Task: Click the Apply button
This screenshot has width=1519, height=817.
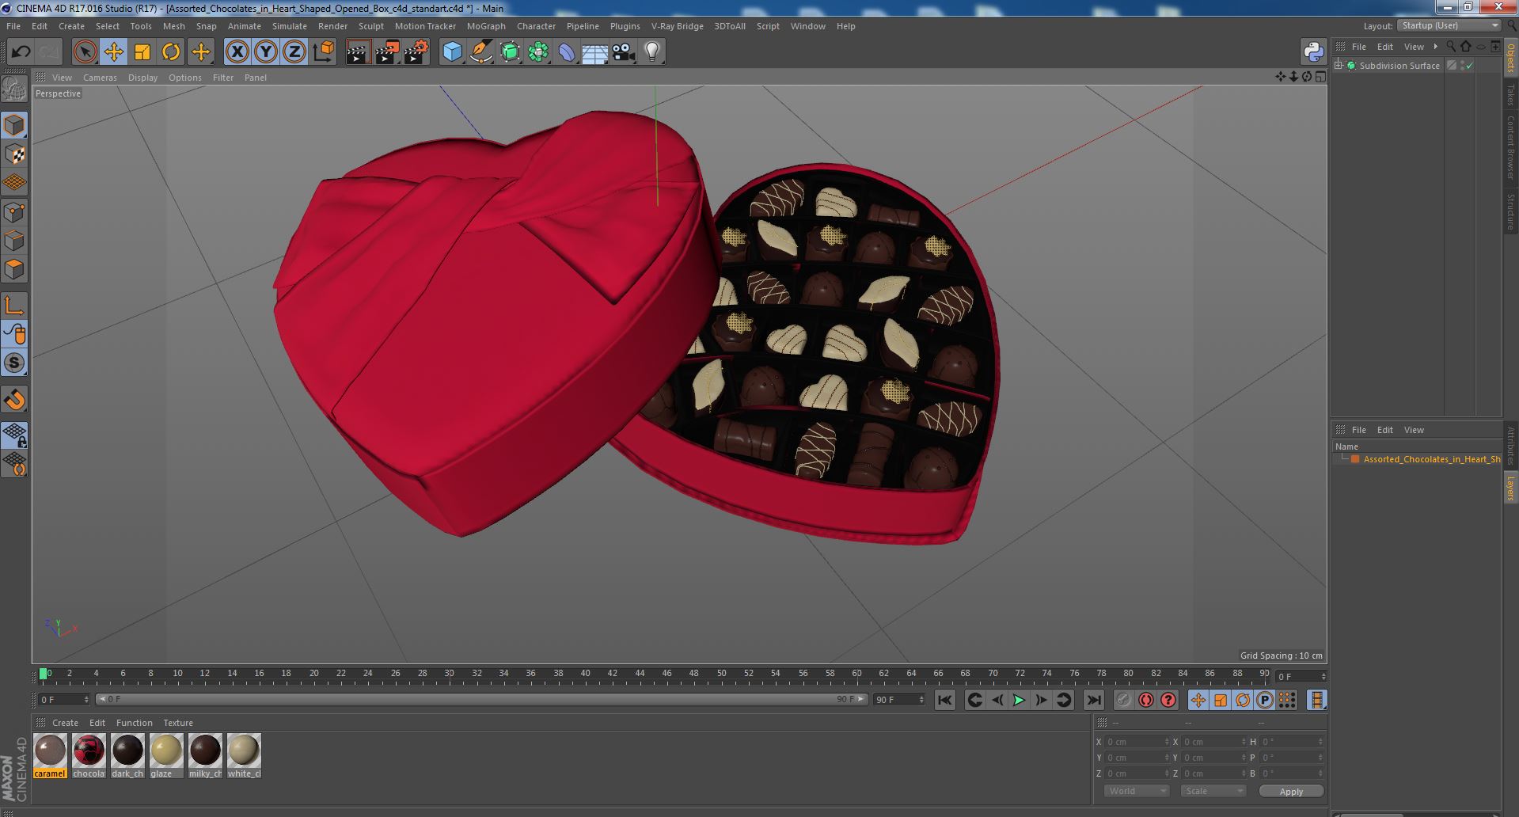Action: (1291, 791)
